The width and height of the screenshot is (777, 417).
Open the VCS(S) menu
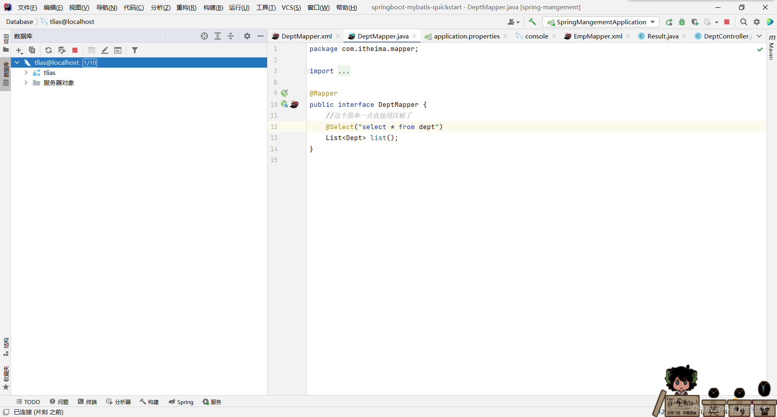pyautogui.click(x=291, y=7)
